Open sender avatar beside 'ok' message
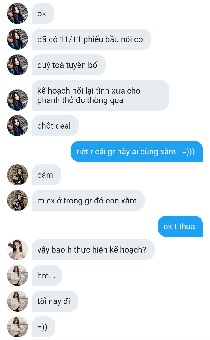 click(17, 13)
